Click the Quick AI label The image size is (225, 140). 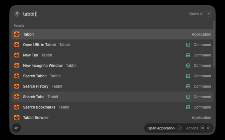click(196, 14)
